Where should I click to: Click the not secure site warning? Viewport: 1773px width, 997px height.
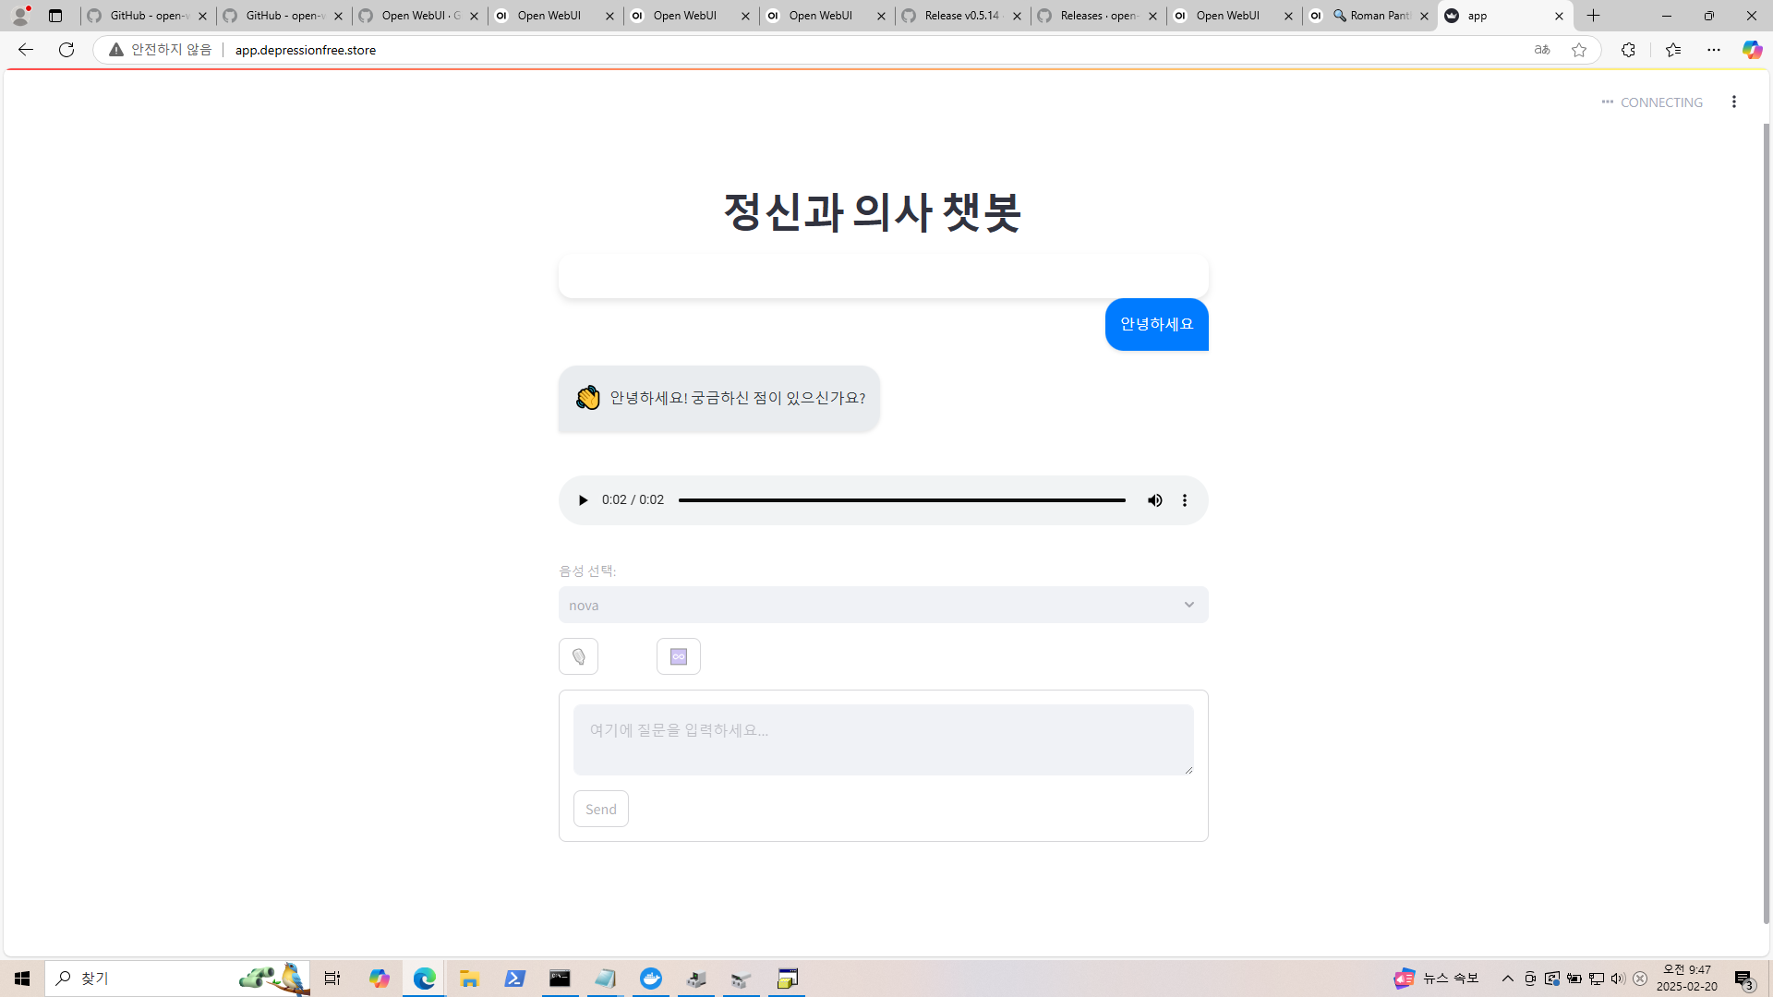161,50
